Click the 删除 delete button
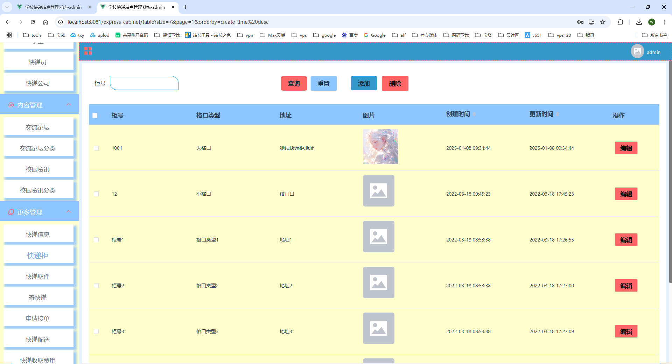The image size is (672, 364). coord(395,83)
